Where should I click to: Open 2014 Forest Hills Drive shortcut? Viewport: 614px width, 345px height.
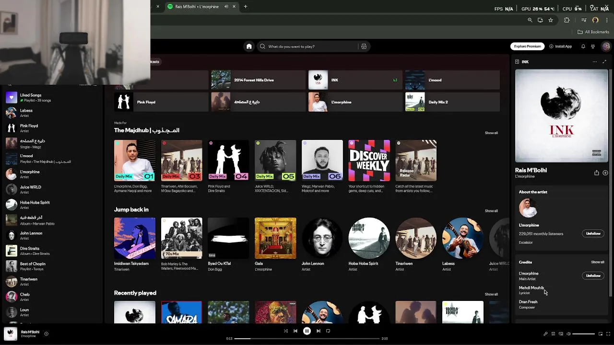(258, 80)
